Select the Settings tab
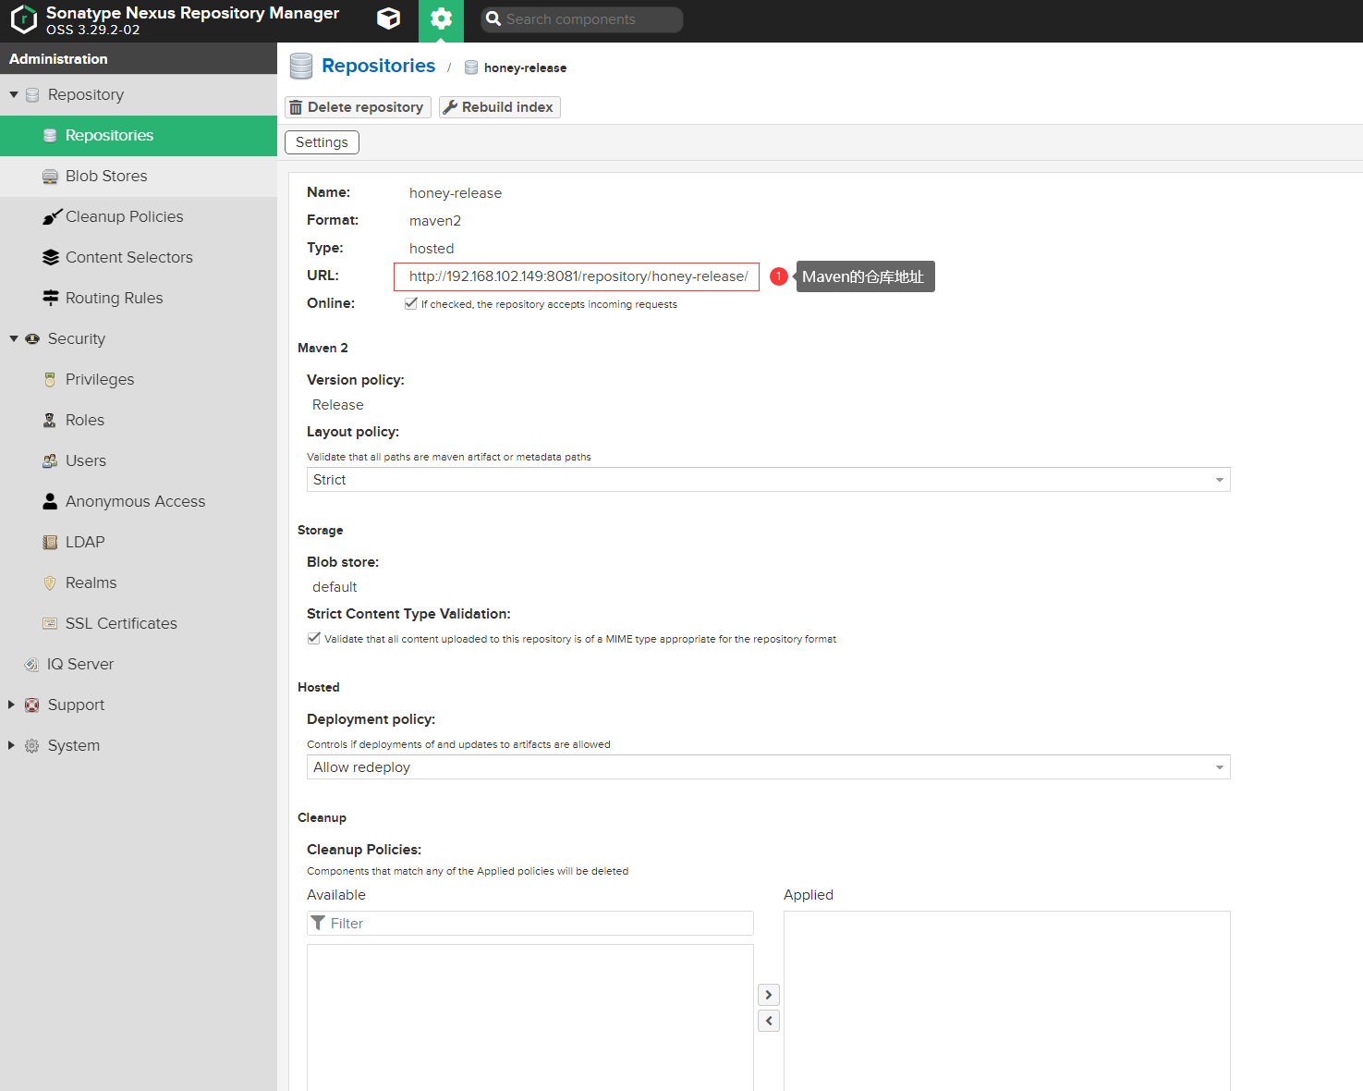Image resolution: width=1363 pixels, height=1091 pixels. (322, 142)
